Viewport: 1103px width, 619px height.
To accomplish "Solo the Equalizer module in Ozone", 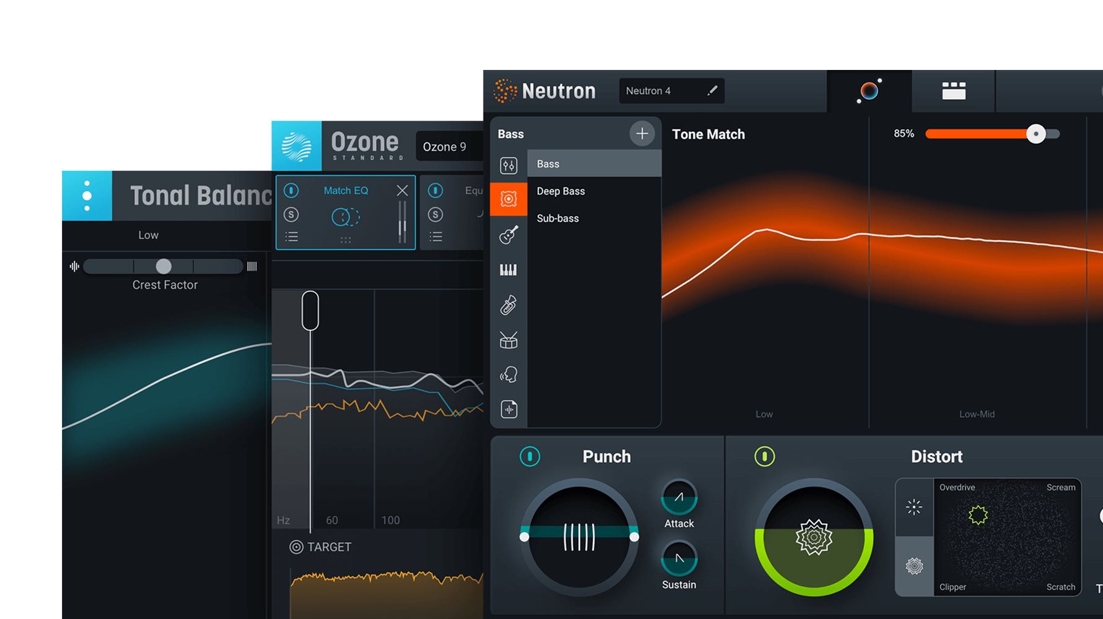I will pos(436,215).
